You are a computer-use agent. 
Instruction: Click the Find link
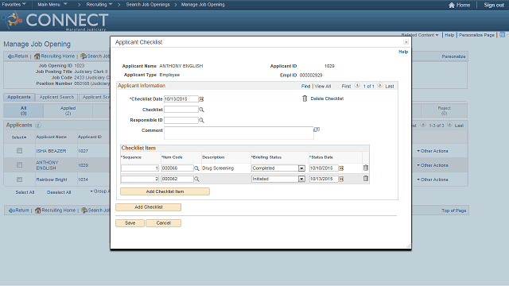(x=305, y=87)
